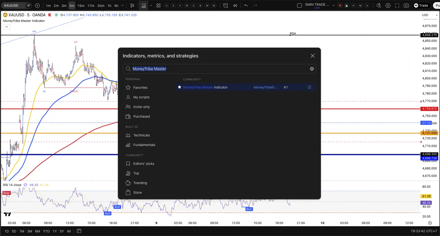Unfavorite the MoneyTribe Master Indicator star
440x236 pixels.
180,87
